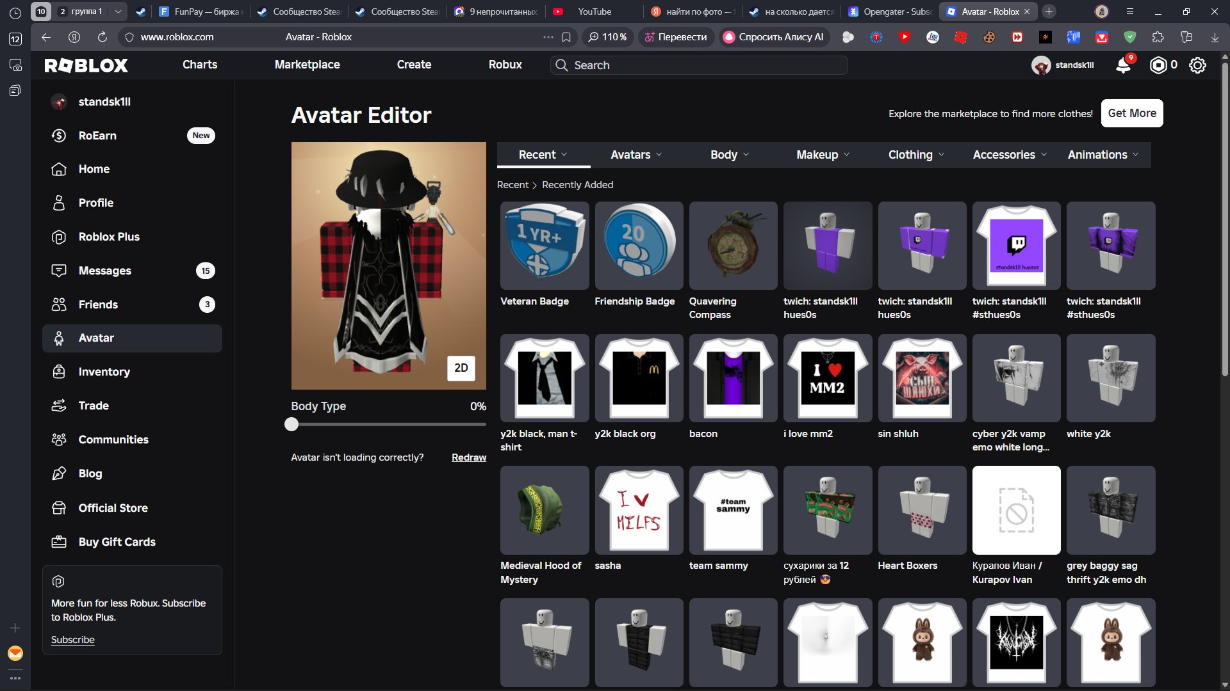The width and height of the screenshot is (1230, 691).
Task: Expand the tab group dropdown arrow
Action: click(x=118, y=12)
